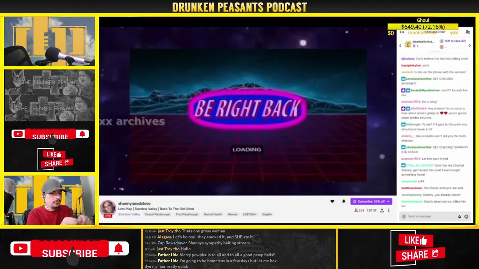
Task: Expand the Subscribe button dropdown arrow
Action: 388,201
